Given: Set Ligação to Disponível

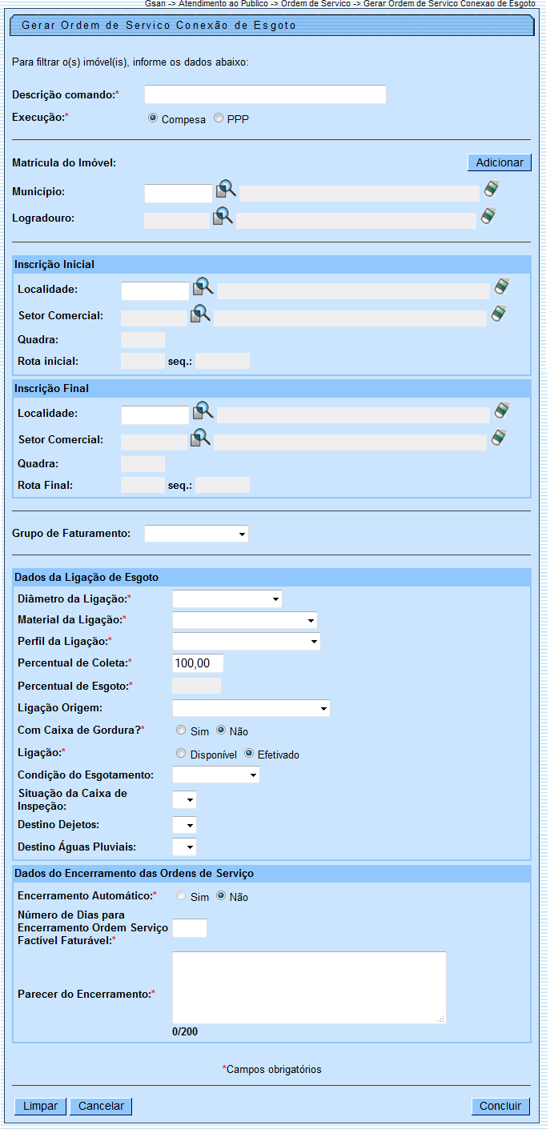Looking at the screenshot, I should coord(181,754).
